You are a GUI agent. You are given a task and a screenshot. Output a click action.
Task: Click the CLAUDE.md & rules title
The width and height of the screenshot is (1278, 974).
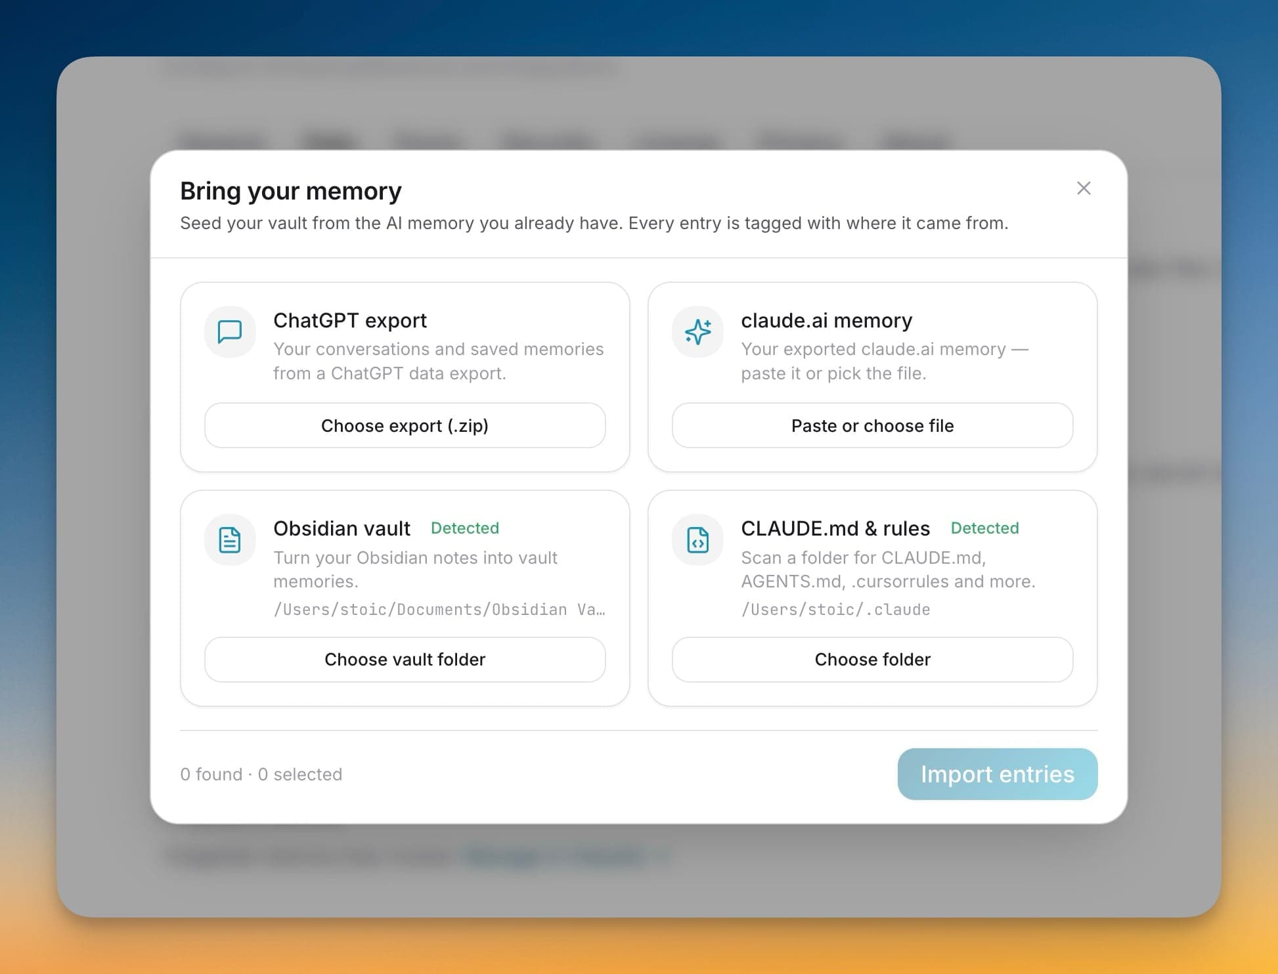point(835,528)
